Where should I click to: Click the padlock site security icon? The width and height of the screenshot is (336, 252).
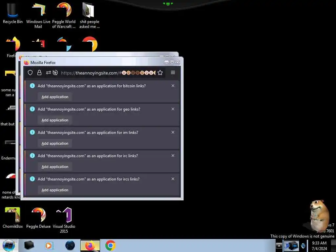[39, 73]
